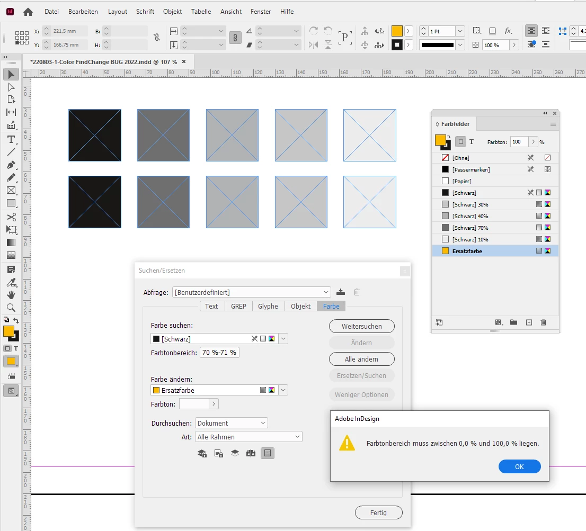This screenshot has width=586, height=531.
Task: Select the Line tool
Action: click(11, 152)
